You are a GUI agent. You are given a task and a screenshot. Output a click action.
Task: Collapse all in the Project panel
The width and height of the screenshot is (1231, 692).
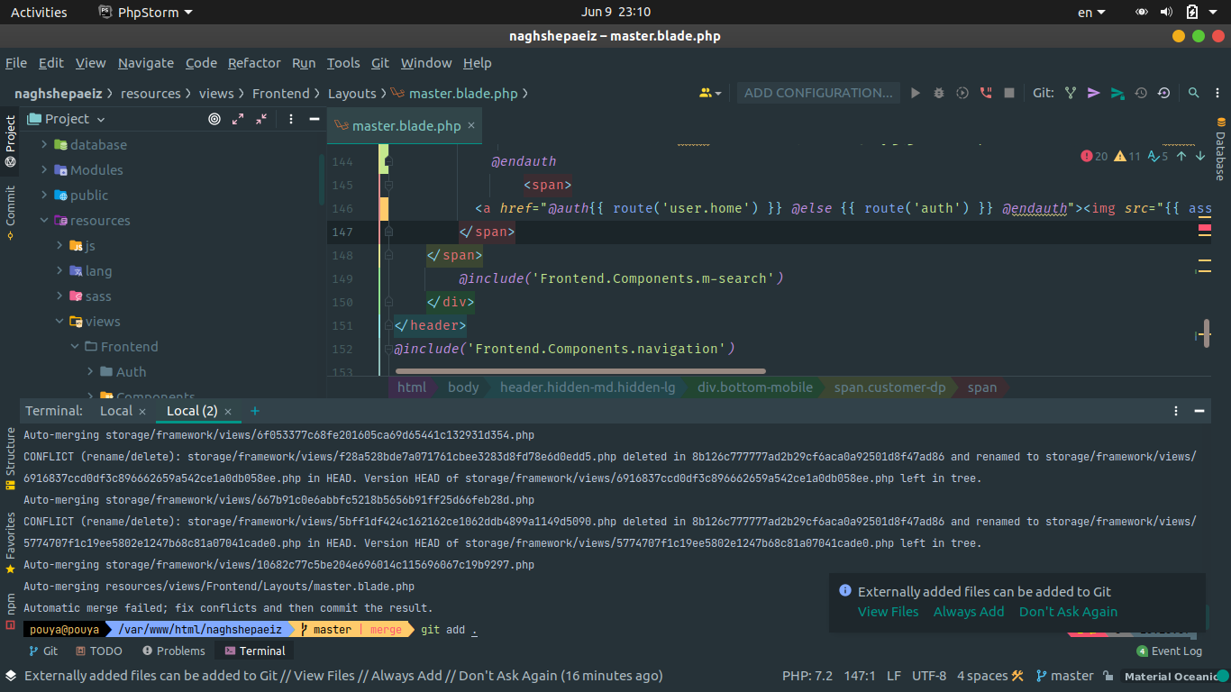click(261, 119)
